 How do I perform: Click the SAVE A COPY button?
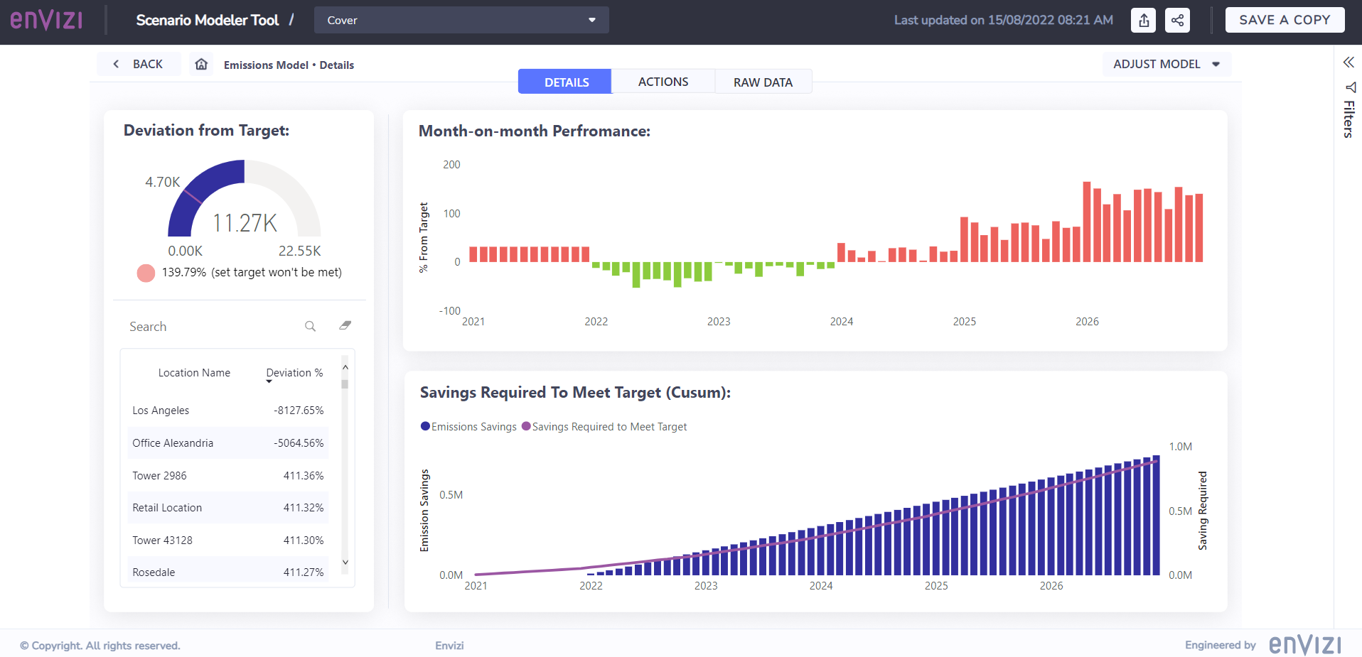(1284, 19)
